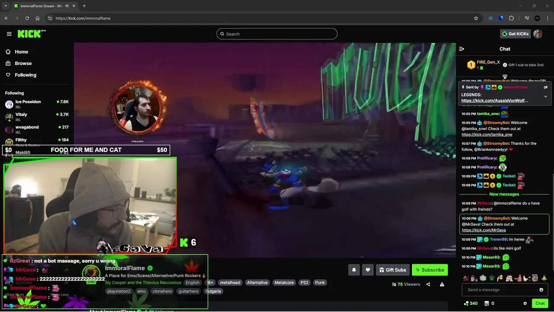554x312 pixels.
Task: Open the user profile avatar menu
Action: click(538, 34)
